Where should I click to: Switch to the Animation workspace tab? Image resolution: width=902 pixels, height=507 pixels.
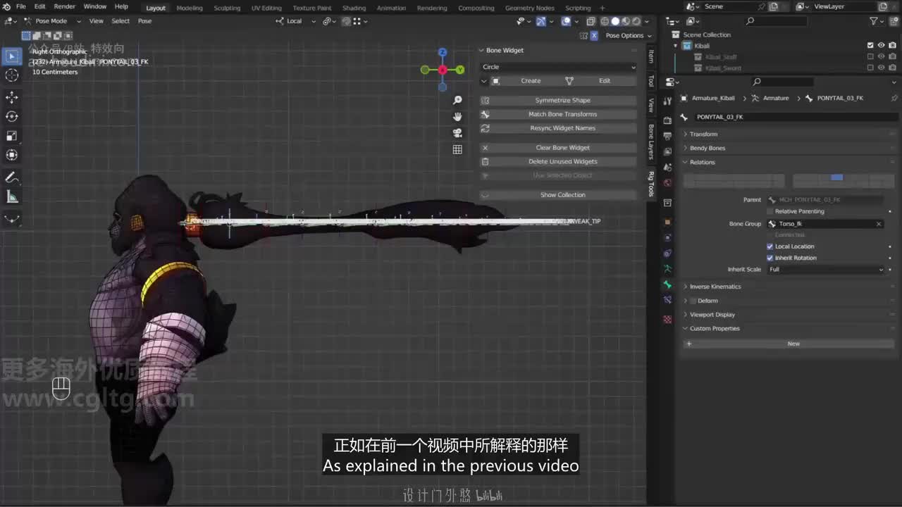point(391,8)
